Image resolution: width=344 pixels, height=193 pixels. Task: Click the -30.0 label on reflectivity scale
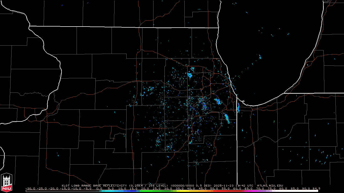click(x=30, y=188)
